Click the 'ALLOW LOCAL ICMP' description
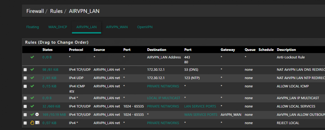Image resolution: width=325 pixels, height=130 pixels. tap(293, 86)
